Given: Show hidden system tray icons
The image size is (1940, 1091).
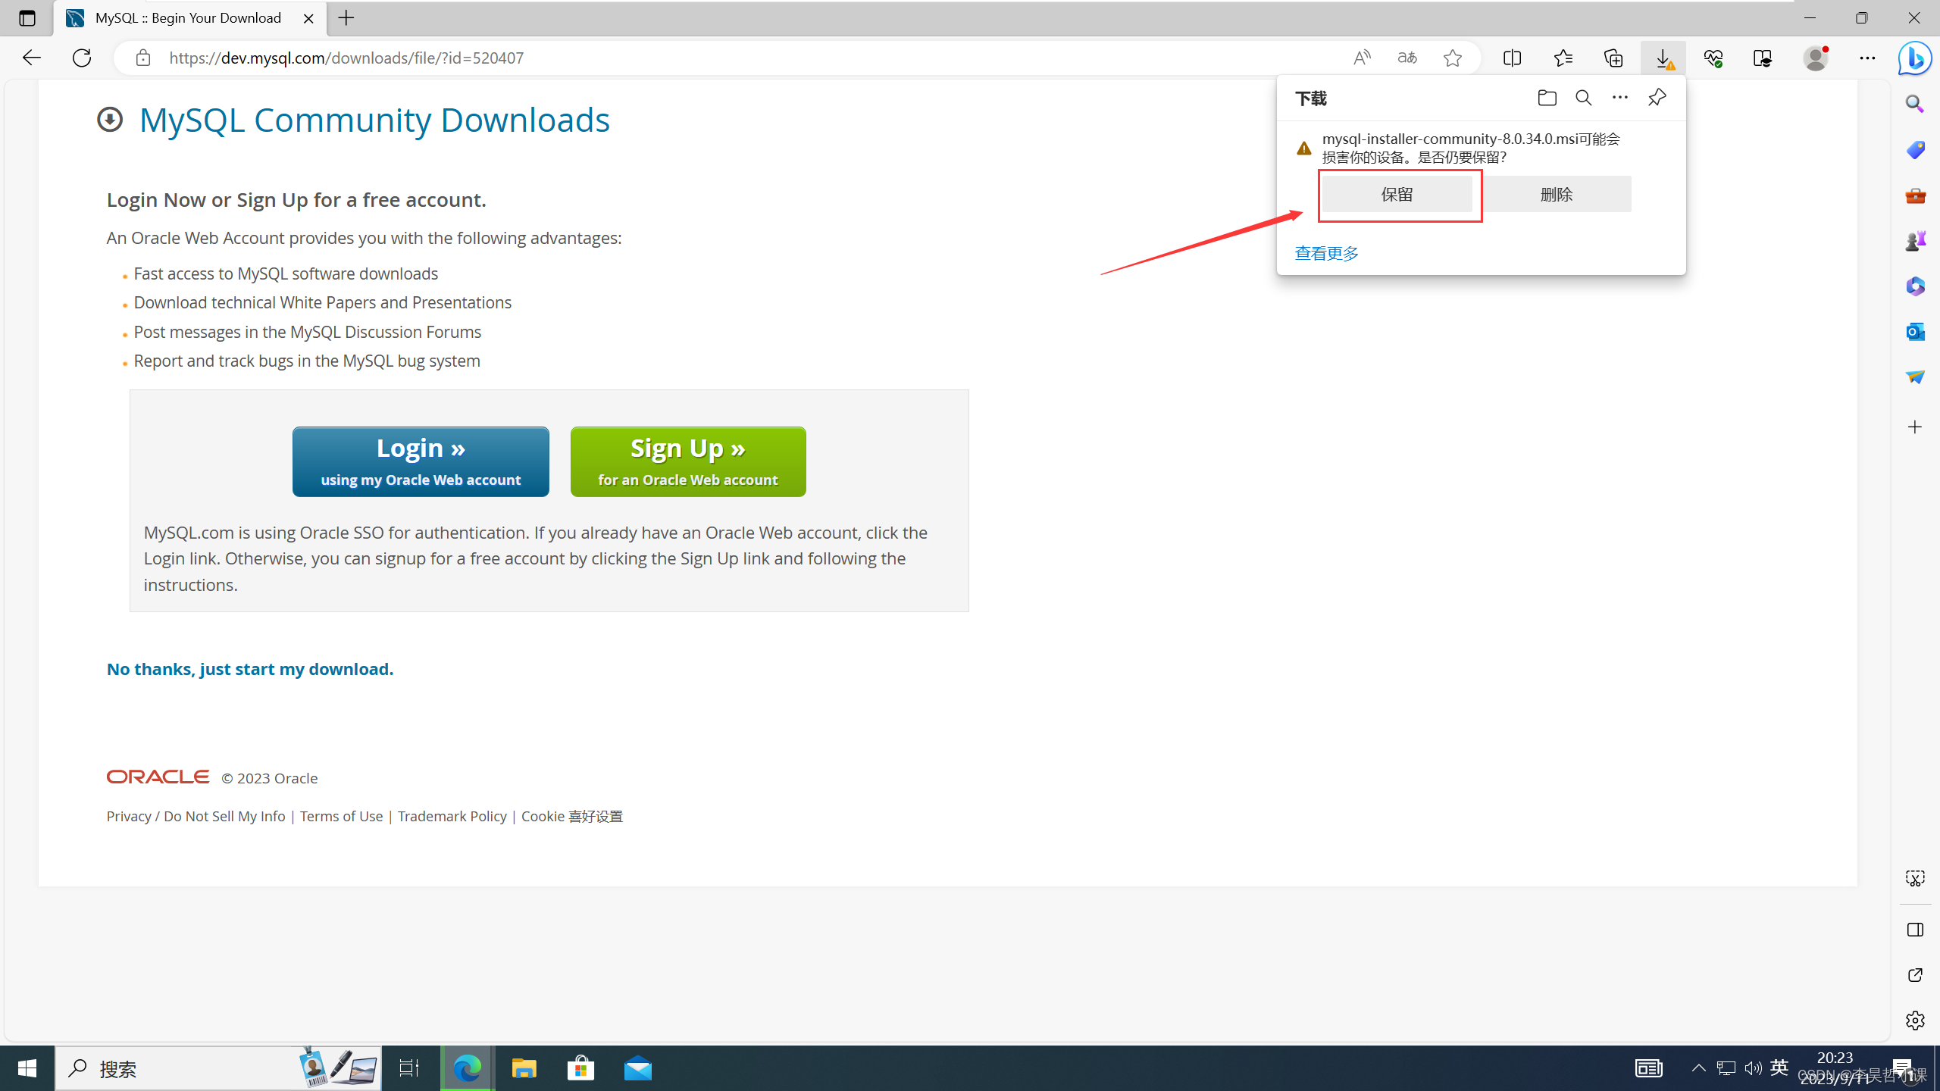Looking at the screenshot, I should point(1699,1068).
